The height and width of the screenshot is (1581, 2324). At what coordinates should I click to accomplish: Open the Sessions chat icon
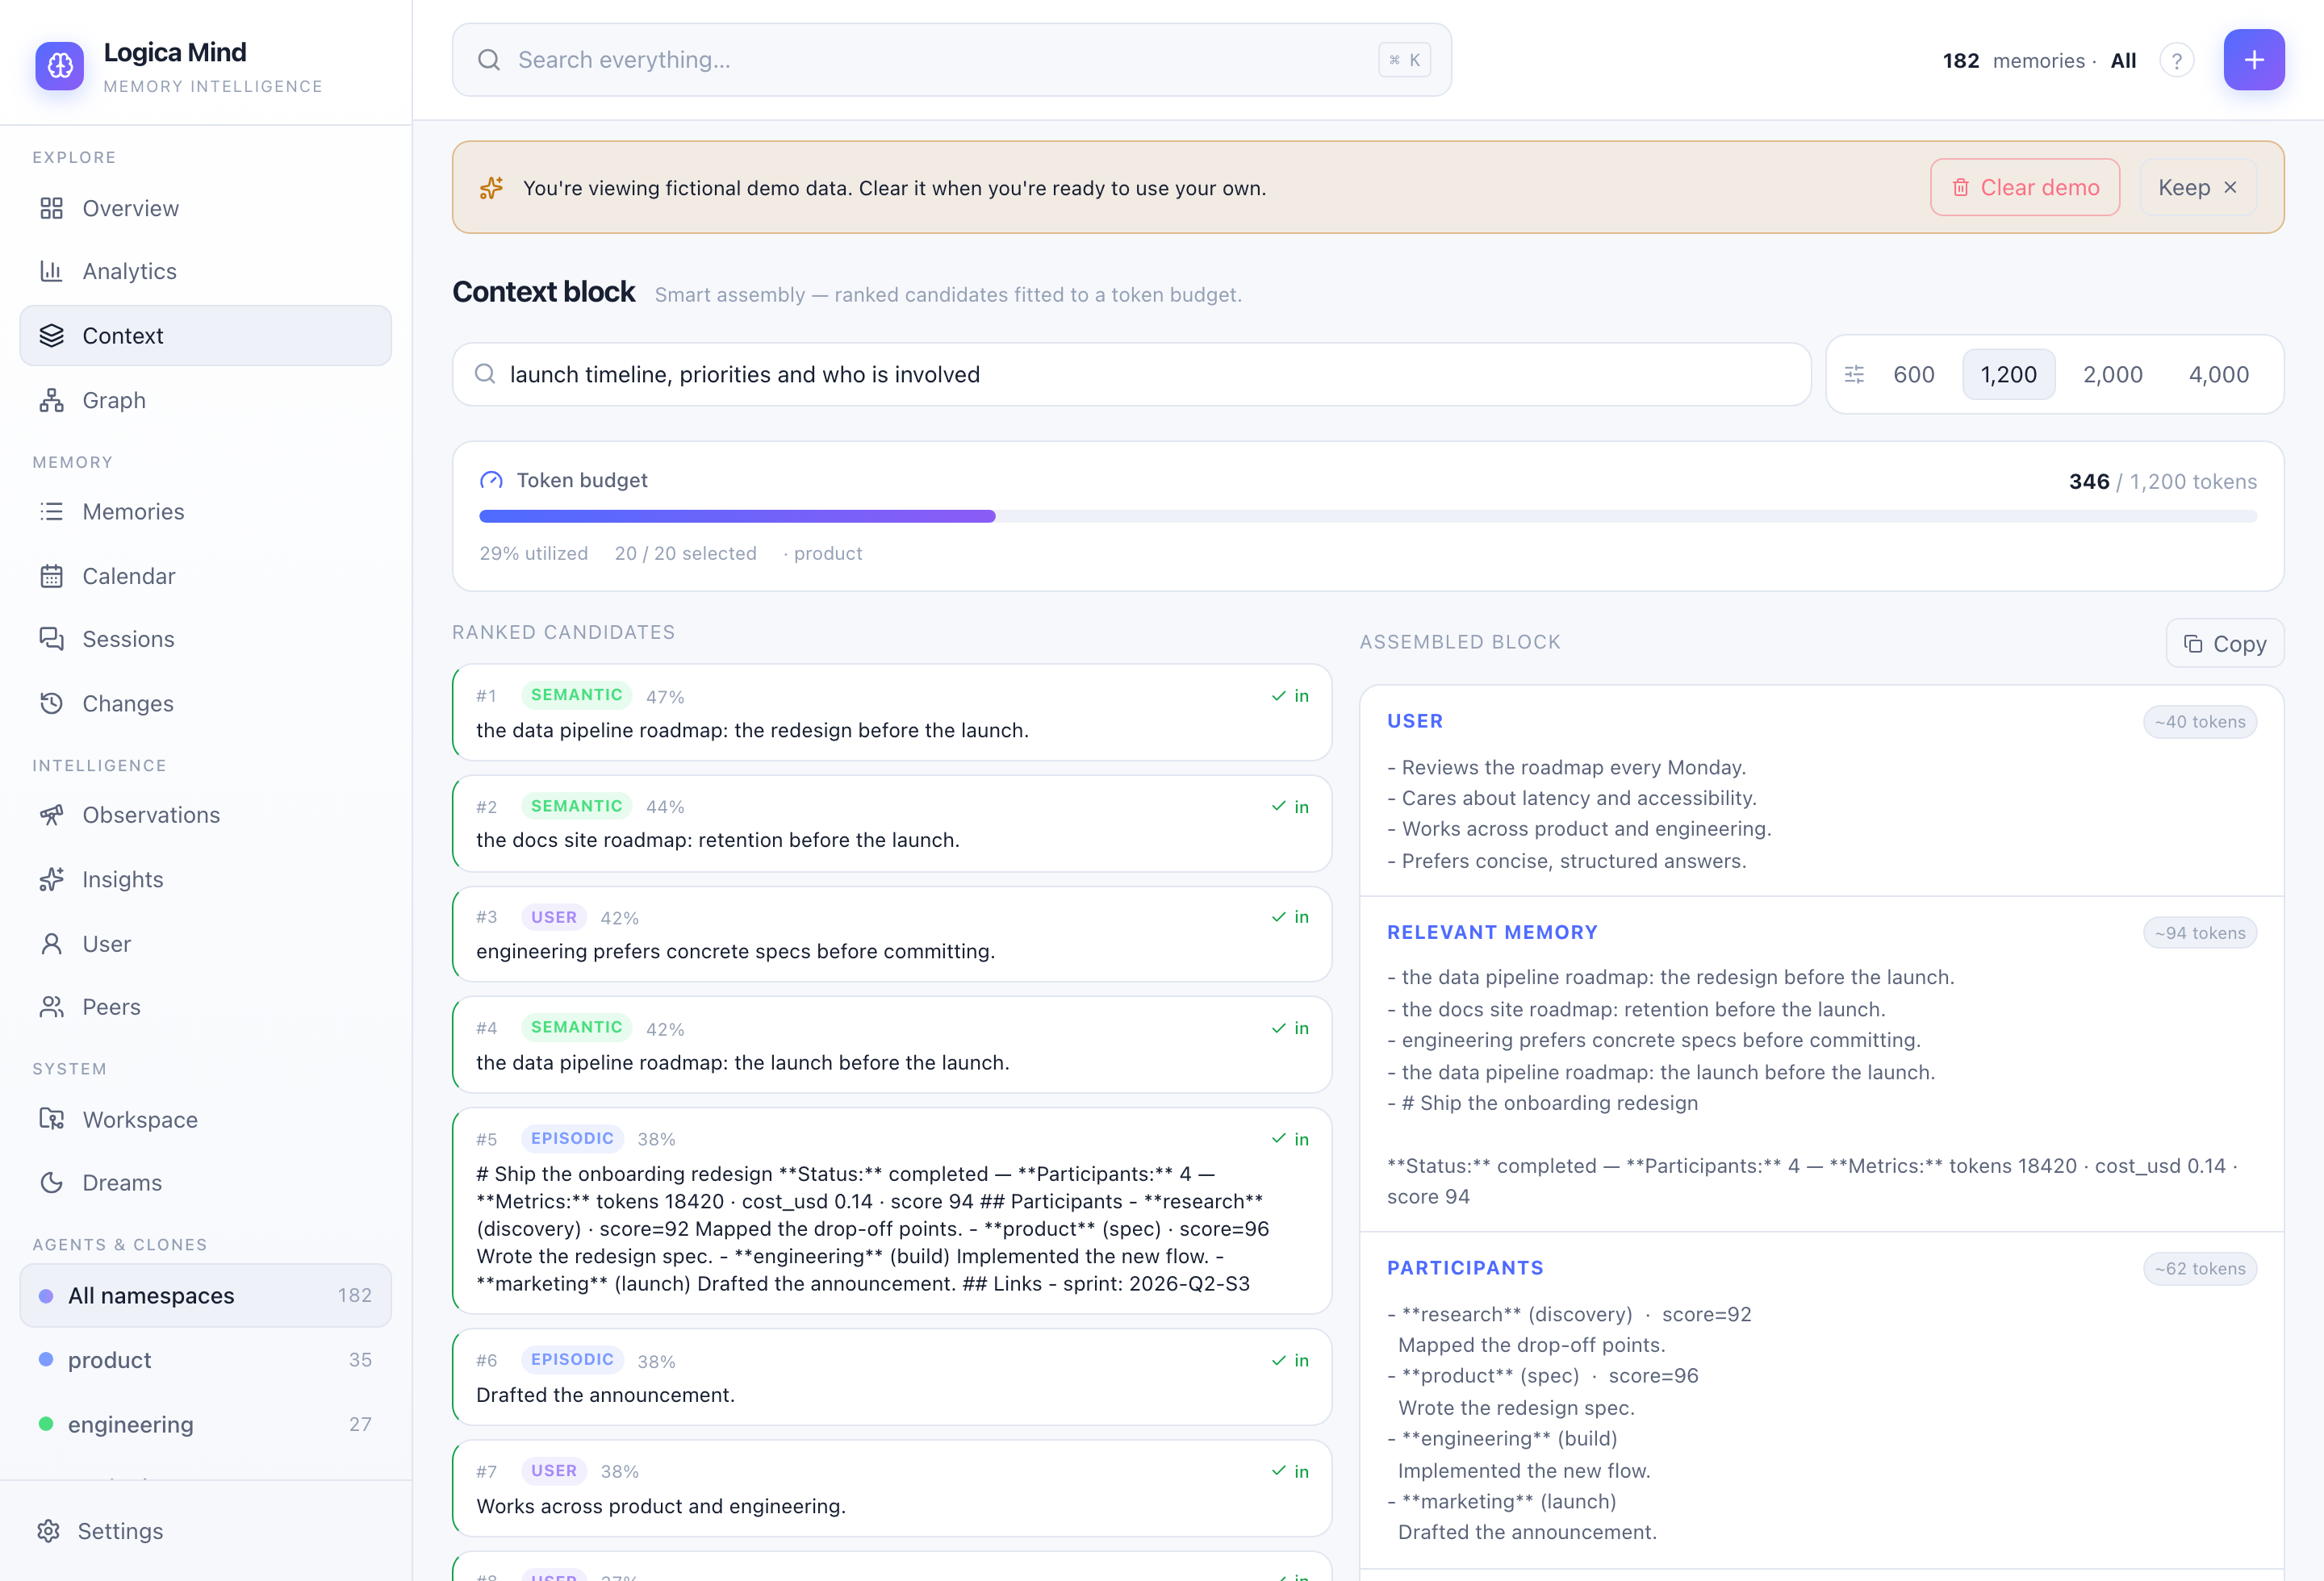point(51,639)
